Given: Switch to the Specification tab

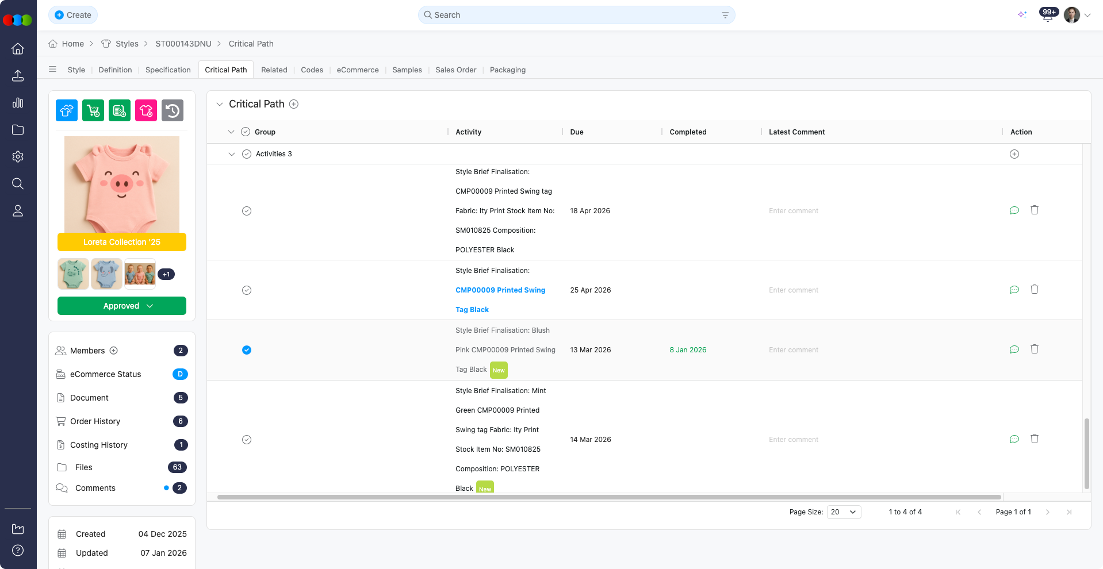Looking at the screenshot, I should (x=168, y=70).
